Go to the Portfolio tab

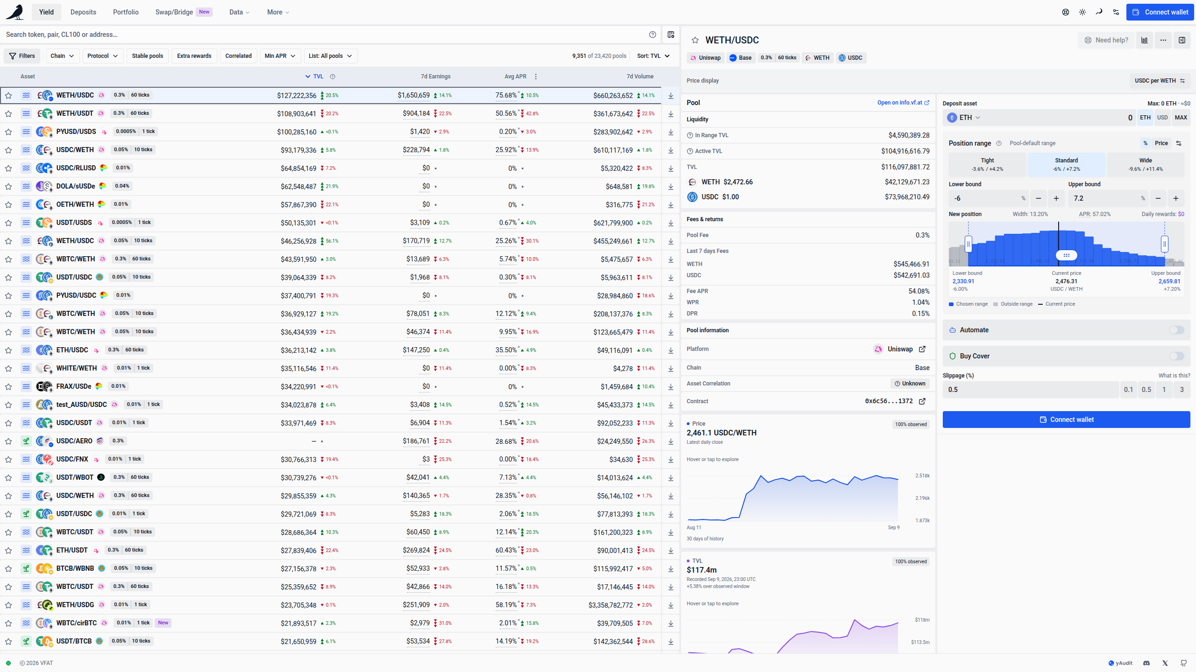(126, 12)
